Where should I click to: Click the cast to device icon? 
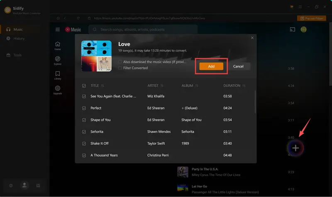pos(293,29)
